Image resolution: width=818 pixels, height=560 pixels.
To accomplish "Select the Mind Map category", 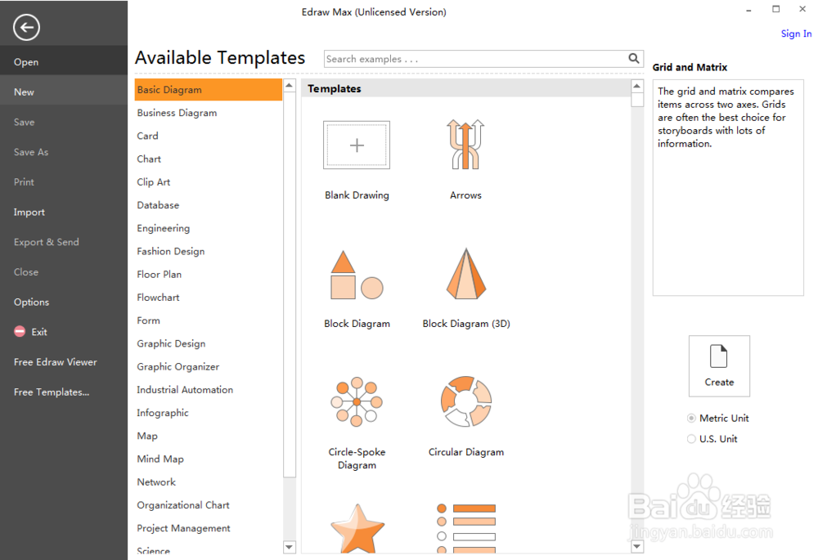I will click(x=208, y=459).
